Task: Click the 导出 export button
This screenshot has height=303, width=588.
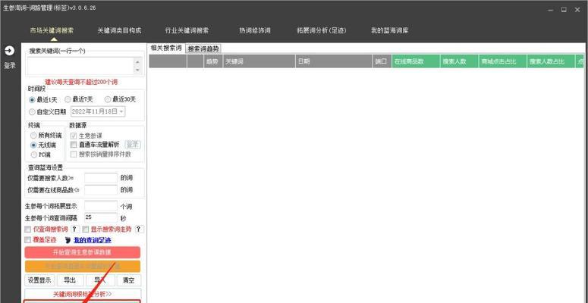Action: coord(69,280)
